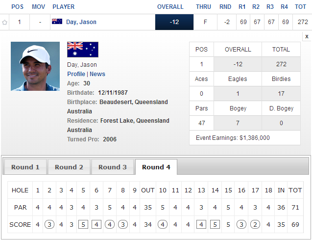The height and width of the screenshot is (241, 312).
Task: Switch to the Round 2 tab
Action: pyautogui.click(x=69, y=167)
